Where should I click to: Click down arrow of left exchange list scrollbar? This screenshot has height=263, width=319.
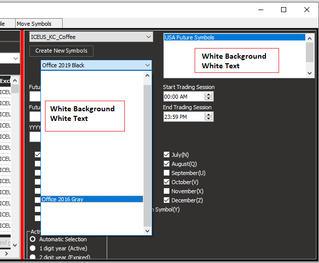tap(15, 245)
